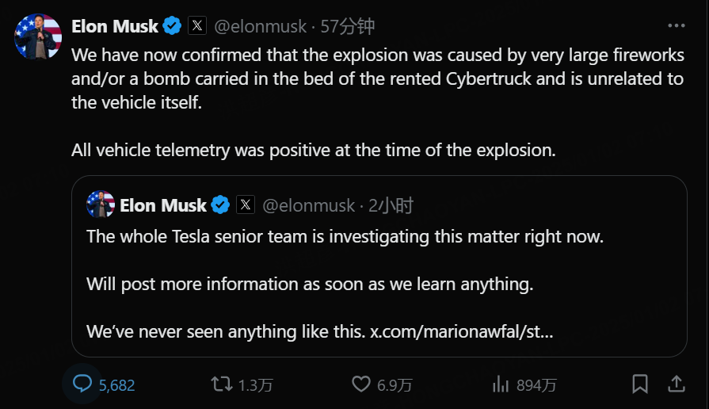Screen dimensions: 709x409
Task: Open the quoted tweet's 2小时 timestamp
Action: pos(391,205)
